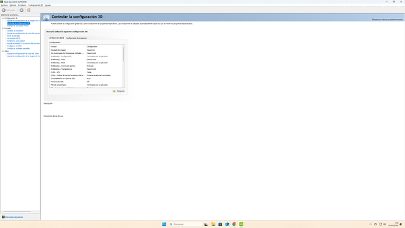This screenshot has width=405, height=228.
Task: Select the CUDA - GPU row
Action: [x=87, y=72]
